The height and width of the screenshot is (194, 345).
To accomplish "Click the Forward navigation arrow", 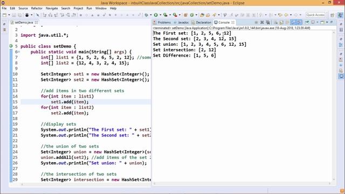I will point(296,15).
